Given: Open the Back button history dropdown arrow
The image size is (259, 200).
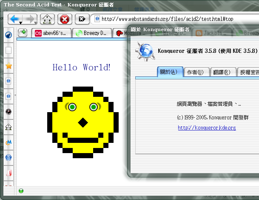Looking at the screenshot, I should [20, 23].
